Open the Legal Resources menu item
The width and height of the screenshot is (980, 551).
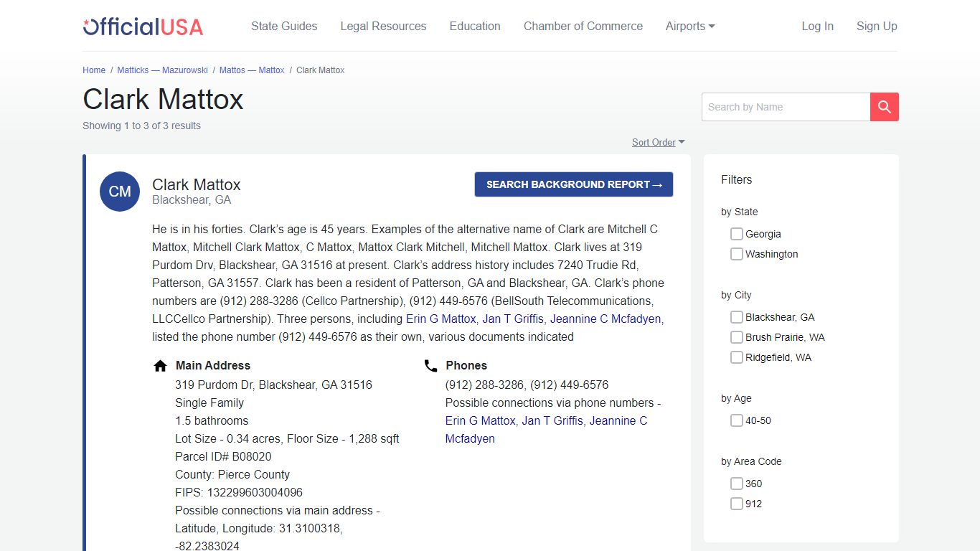pyautogui.click(x=383, y=27)
